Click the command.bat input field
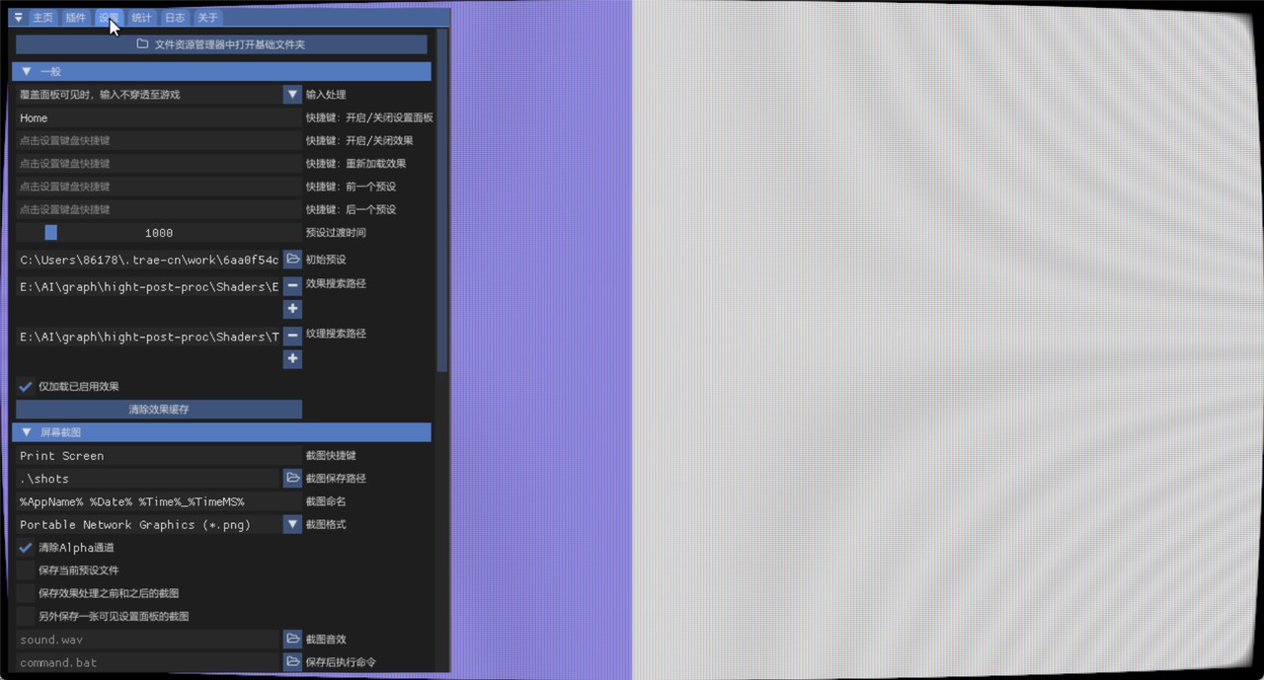Image resolution: width=1264 pixels, height=680 pixels. tap(148, 661)
